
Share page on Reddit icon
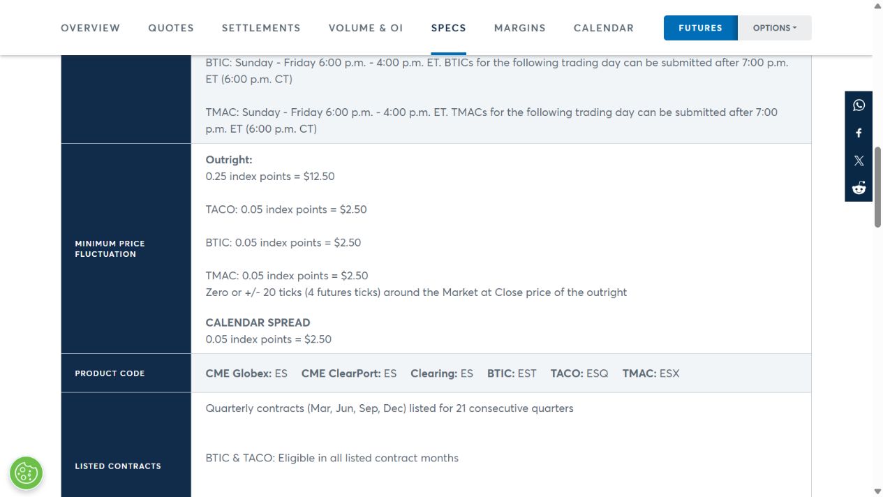pyautogui.click(x=859, y=188)
